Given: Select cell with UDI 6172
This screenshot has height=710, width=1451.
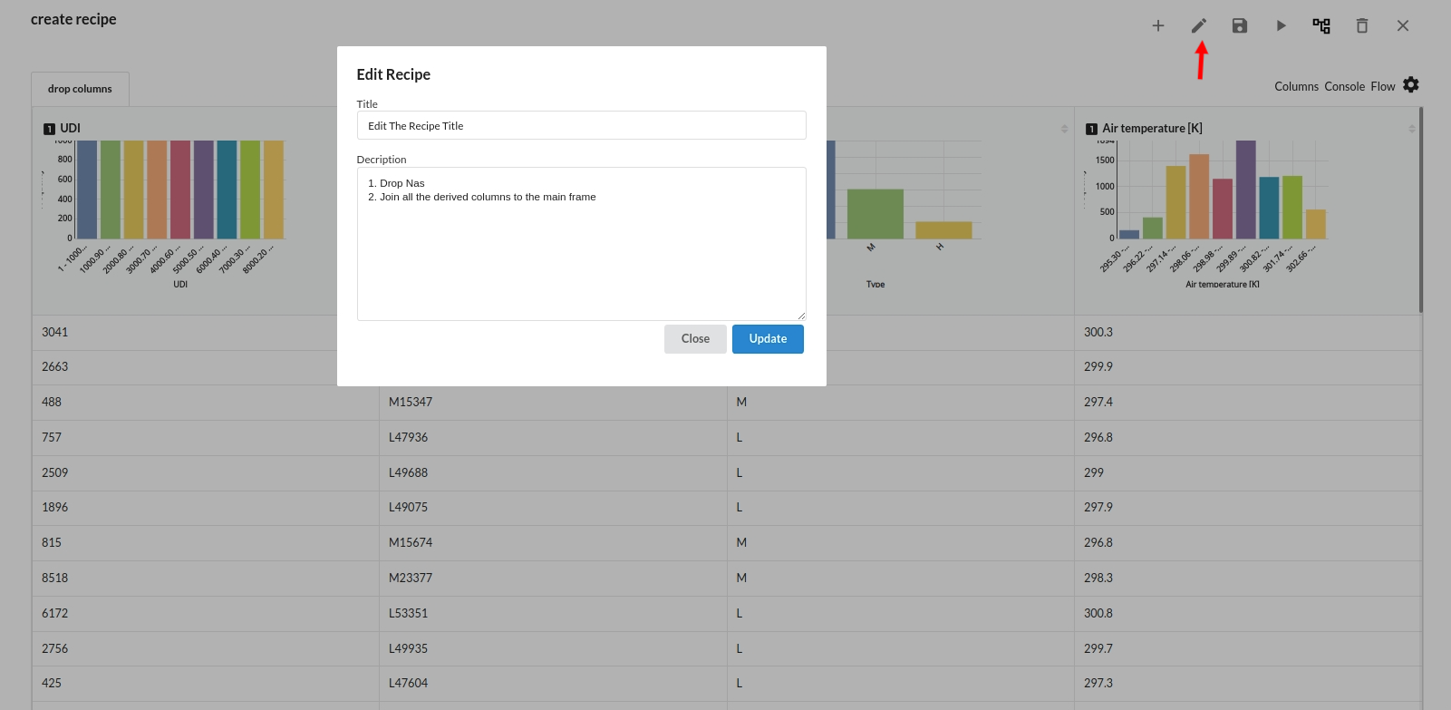Looking at the screenshot, I should (205, 614).
